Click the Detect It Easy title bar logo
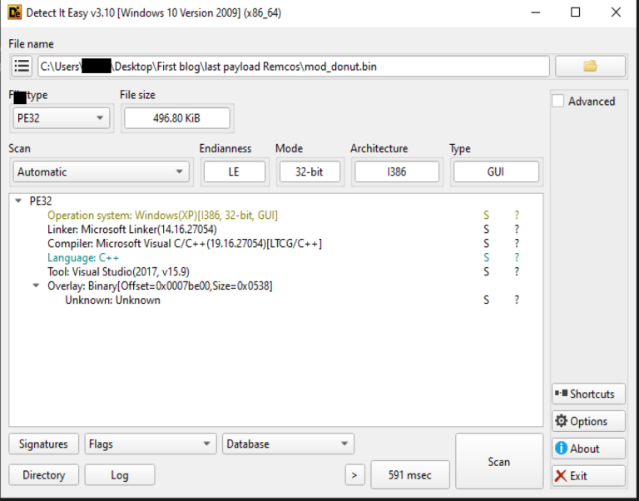 click(x=14, y=12)
